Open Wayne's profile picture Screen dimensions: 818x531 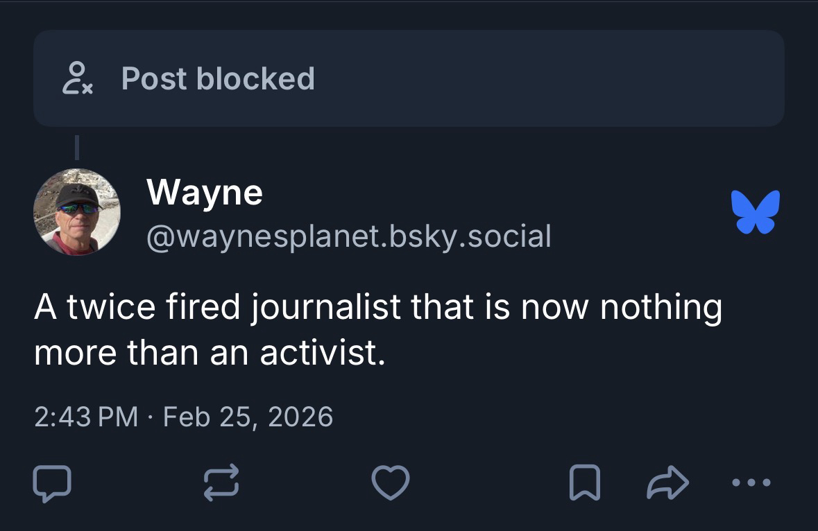tap(77, 212)
